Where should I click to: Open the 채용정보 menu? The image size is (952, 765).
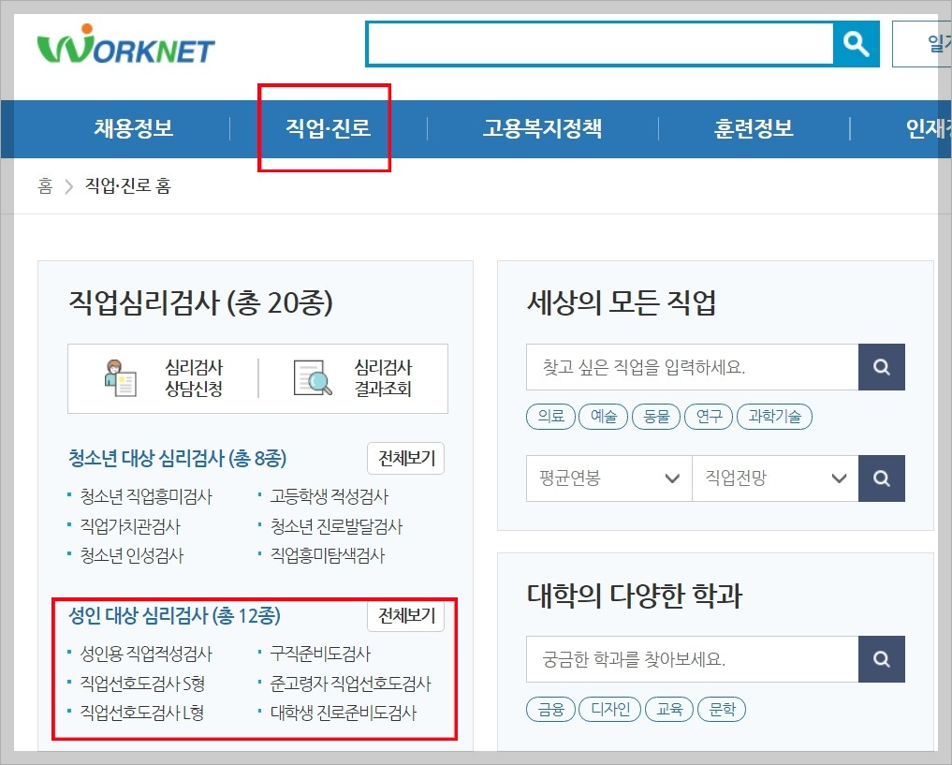[x=133, y=129]
